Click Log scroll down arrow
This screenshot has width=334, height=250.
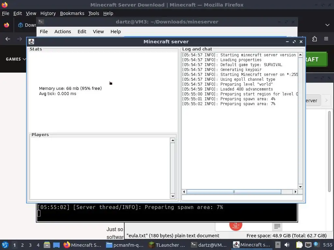(x=300, y=187)
